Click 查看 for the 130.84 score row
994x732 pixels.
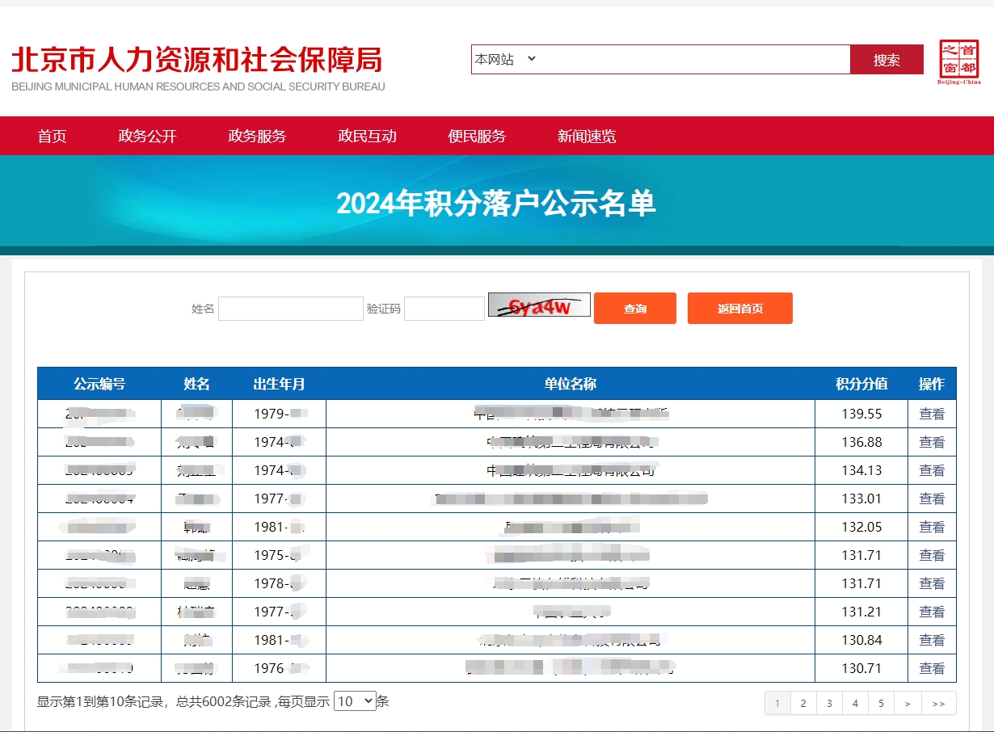coord(932,640)
